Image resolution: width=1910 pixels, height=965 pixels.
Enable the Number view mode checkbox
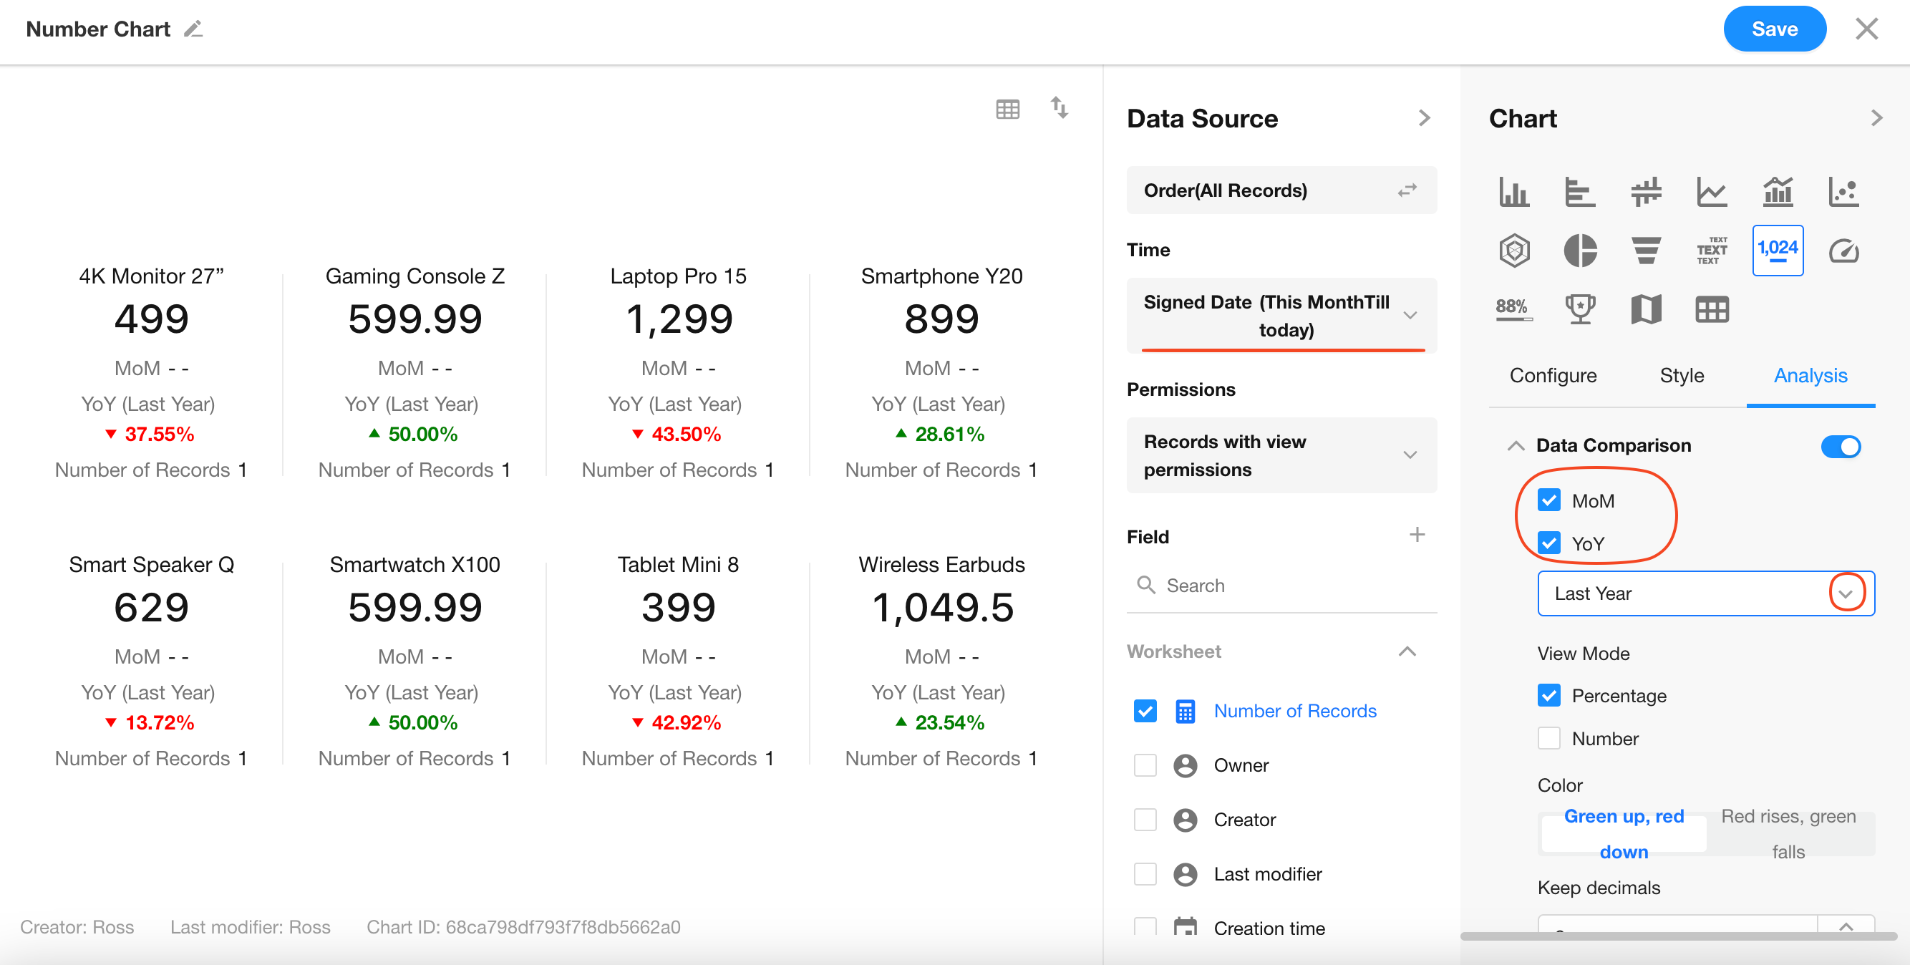[x=1549, y=738]
